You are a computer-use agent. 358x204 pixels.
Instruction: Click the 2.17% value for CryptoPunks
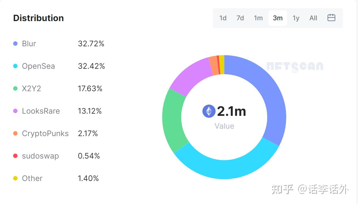(88, 133)
